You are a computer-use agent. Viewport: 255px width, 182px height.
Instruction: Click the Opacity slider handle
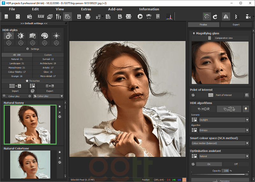click(246, 174)
